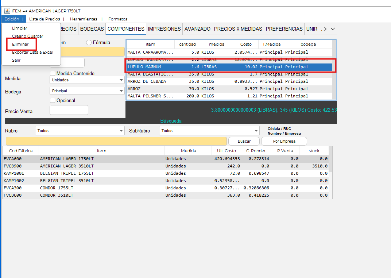Click the Por Empresa button
The width and height of the screenshot is (391, 278).
tap(284, 141)
